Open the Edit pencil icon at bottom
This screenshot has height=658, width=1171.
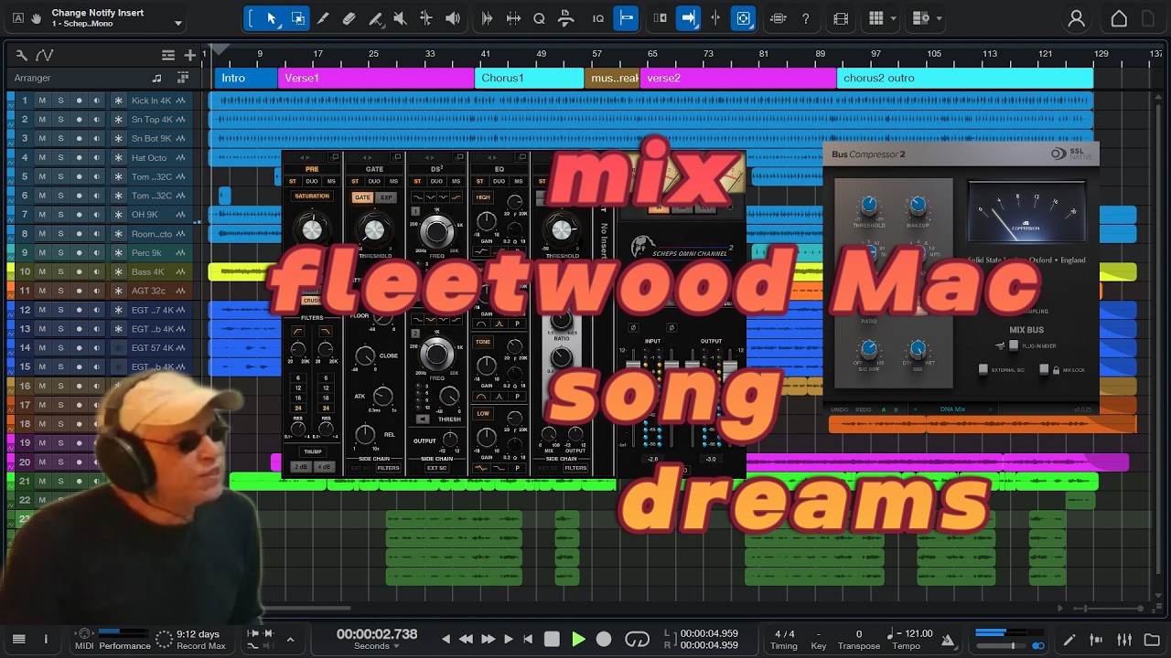coord(1069,640)
